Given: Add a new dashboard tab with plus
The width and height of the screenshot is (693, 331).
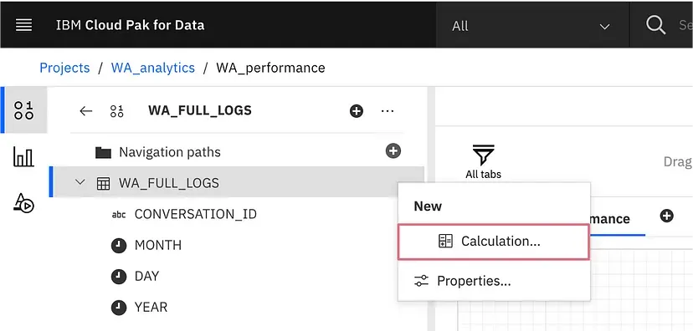Looking at the screenshot, I should pos(666,216).
